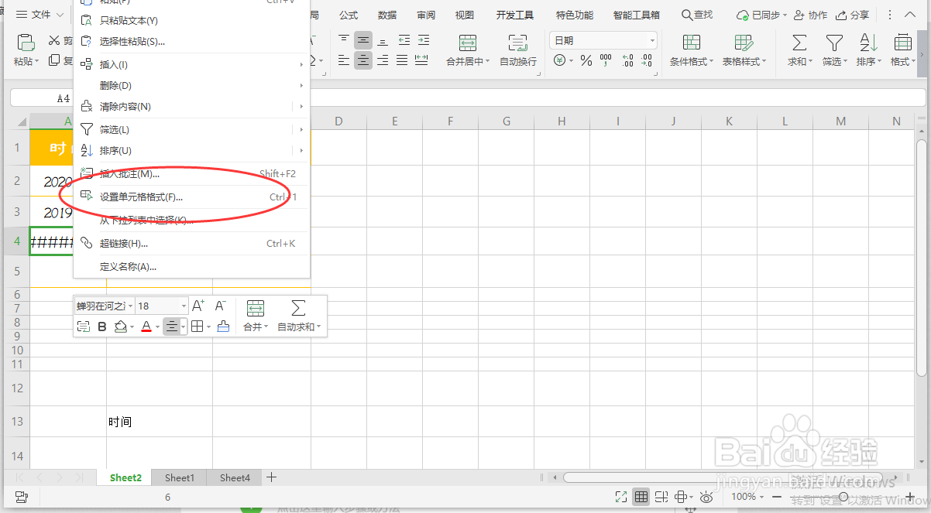
Task: Decrease font size in mini toolbar
Action: (220, 306)
